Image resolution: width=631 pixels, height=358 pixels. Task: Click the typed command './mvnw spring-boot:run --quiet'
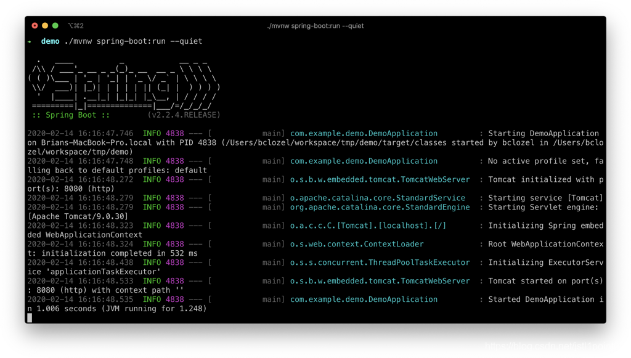(133, 41)
